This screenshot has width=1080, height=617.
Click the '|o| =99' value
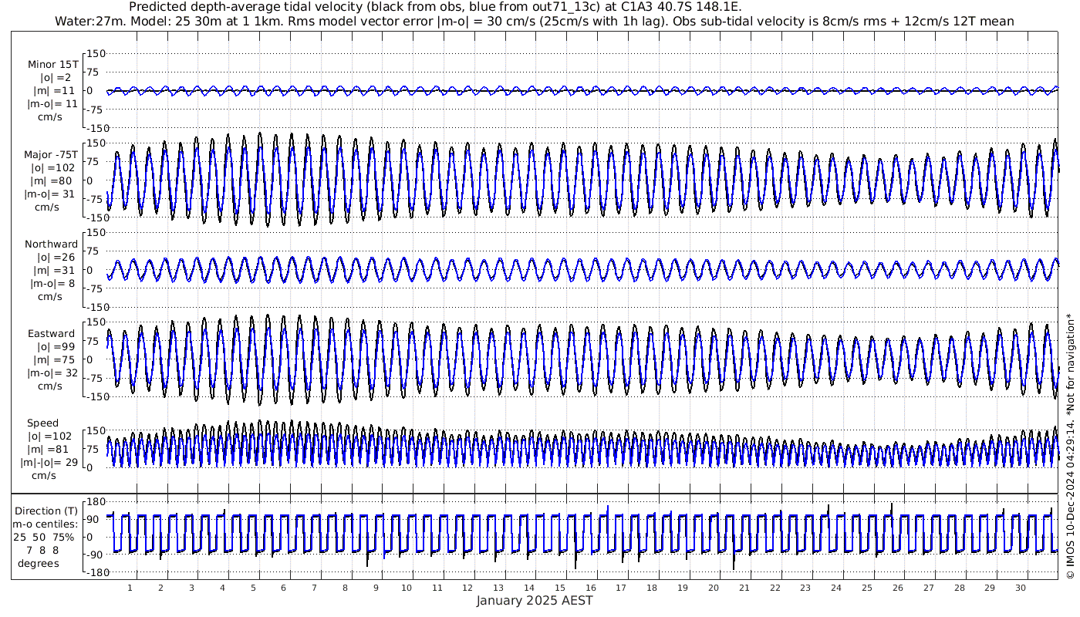click(56, 347)
